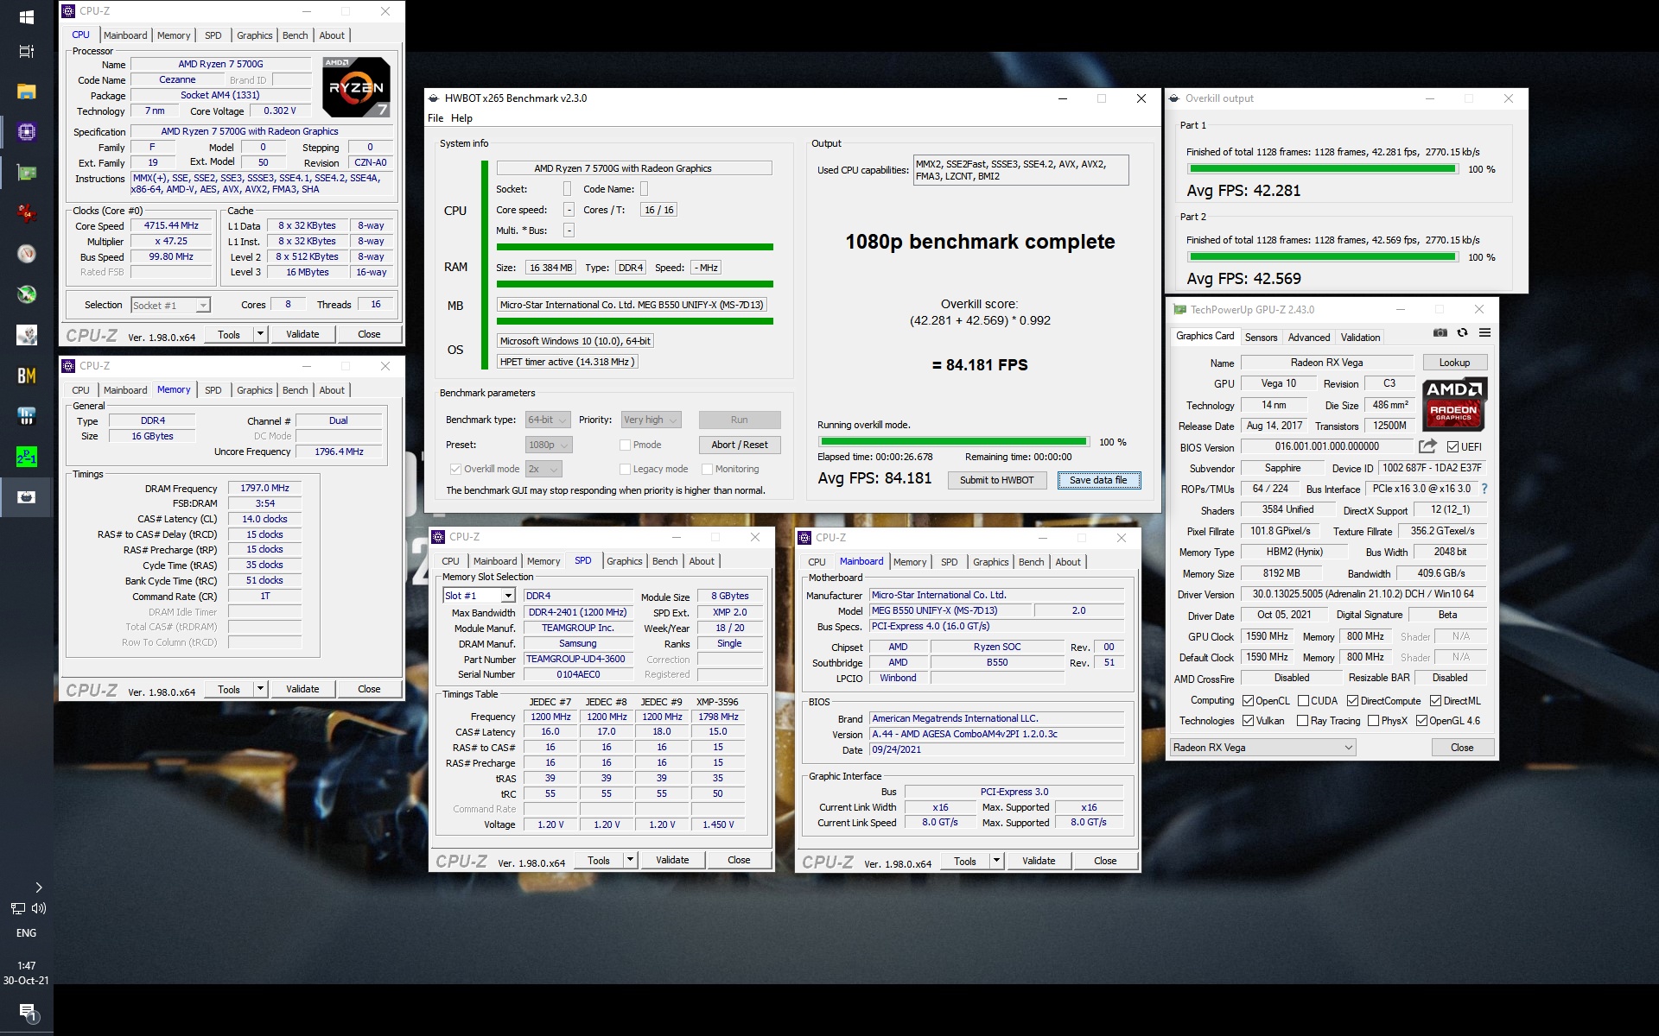Screen dimensions: 1659x1036
Task: Click the Running overkill mode progress bar
Action: [x=953, y=442]
